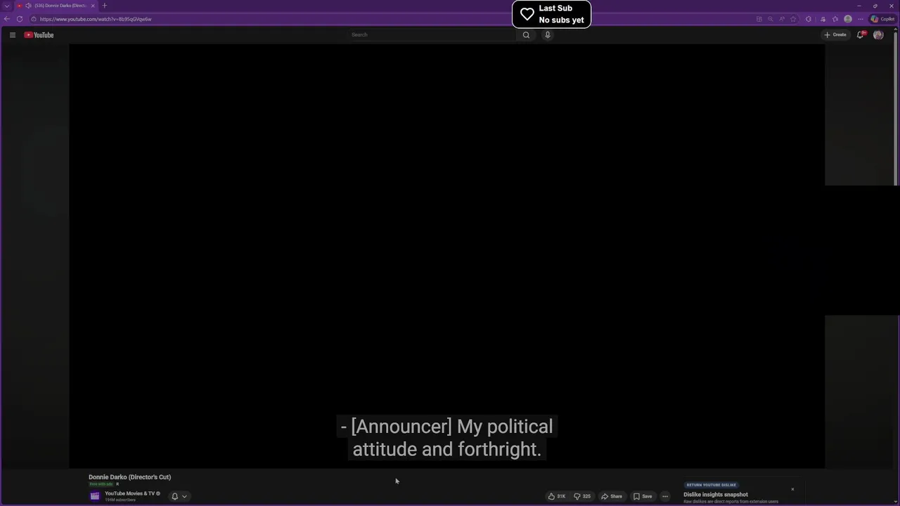Share the video
The image size is (900, 506).
[612, 496]
